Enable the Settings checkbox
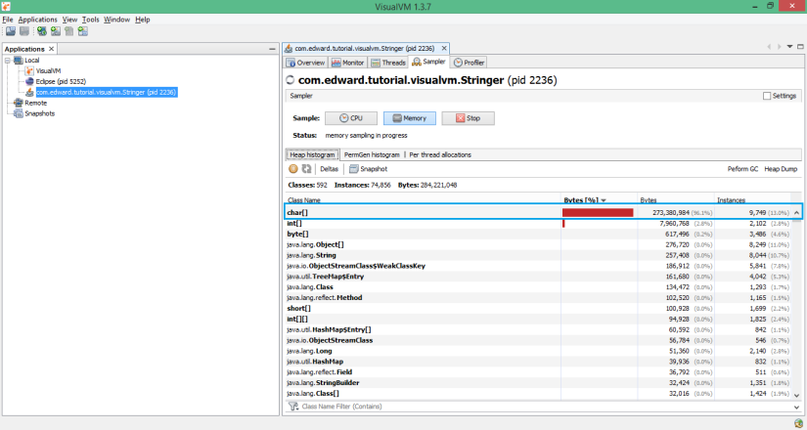The height and width of the screenshot is (430, 807). [x=767, y=96]
